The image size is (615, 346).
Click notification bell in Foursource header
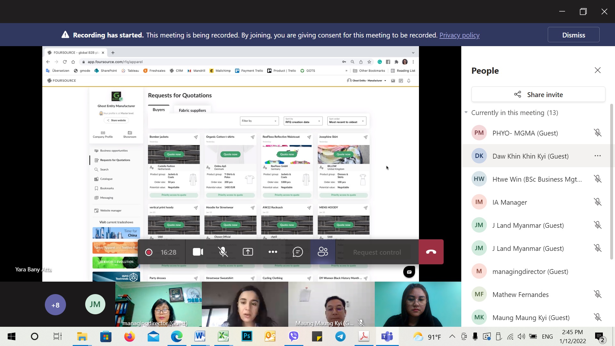tap(409, 81)
